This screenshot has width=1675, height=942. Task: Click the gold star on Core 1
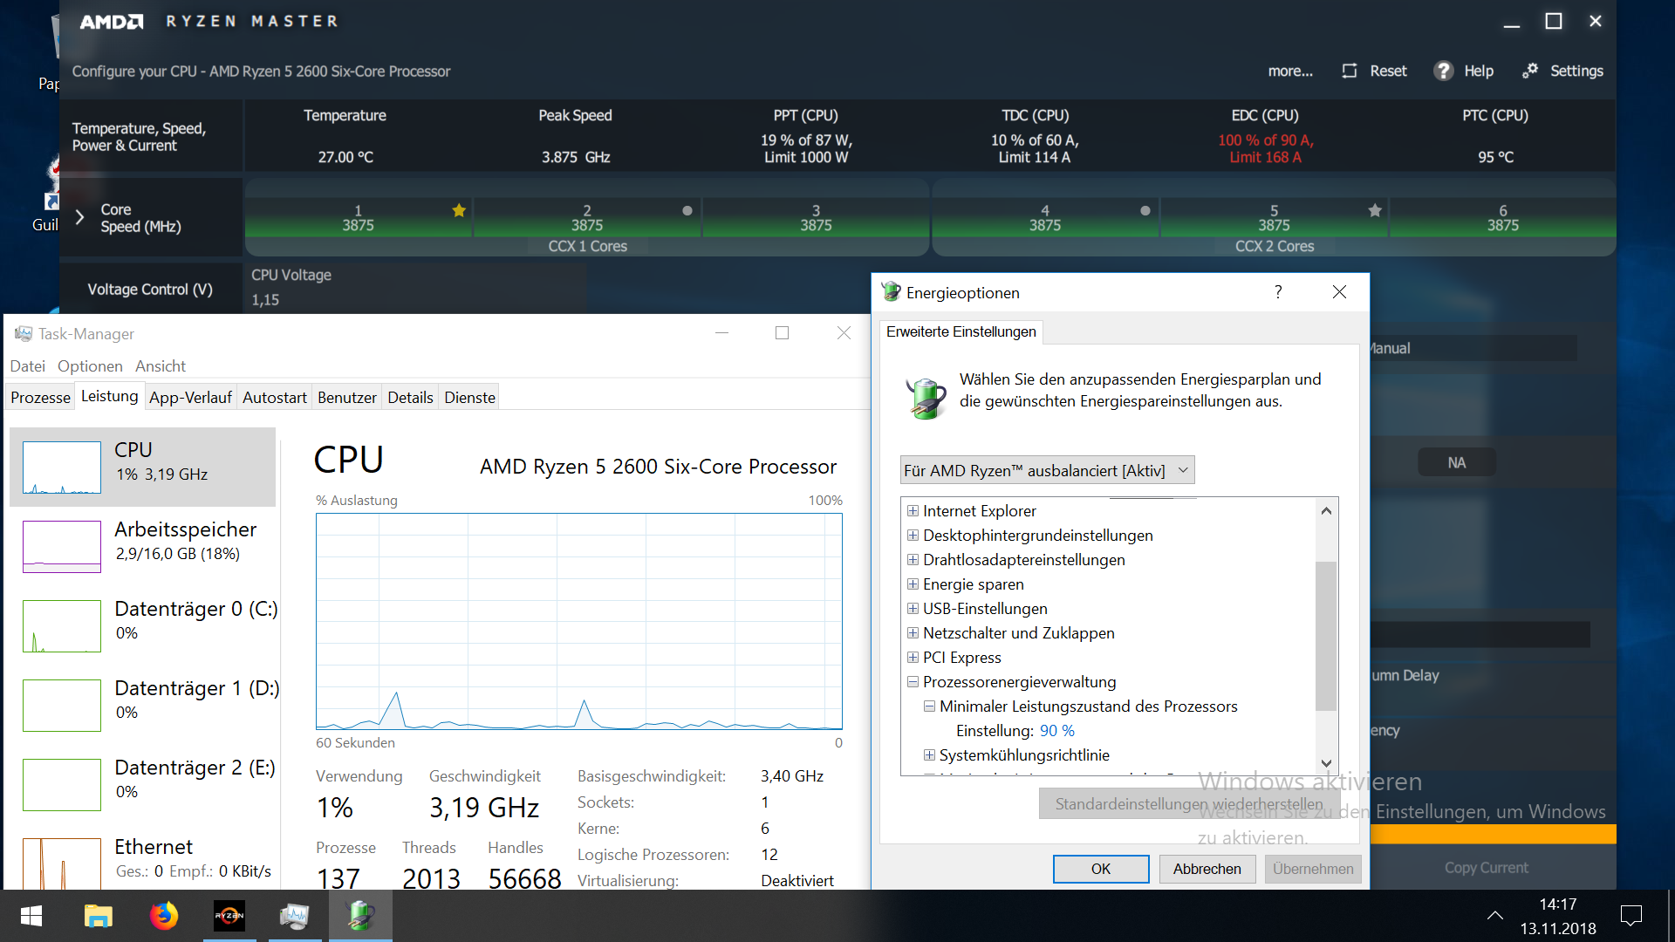459,210
